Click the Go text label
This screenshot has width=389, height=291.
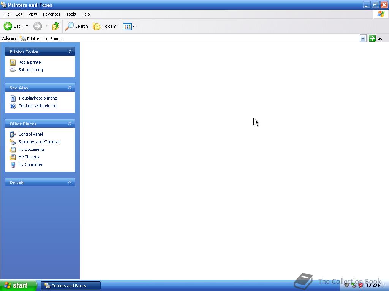point(380,38)
